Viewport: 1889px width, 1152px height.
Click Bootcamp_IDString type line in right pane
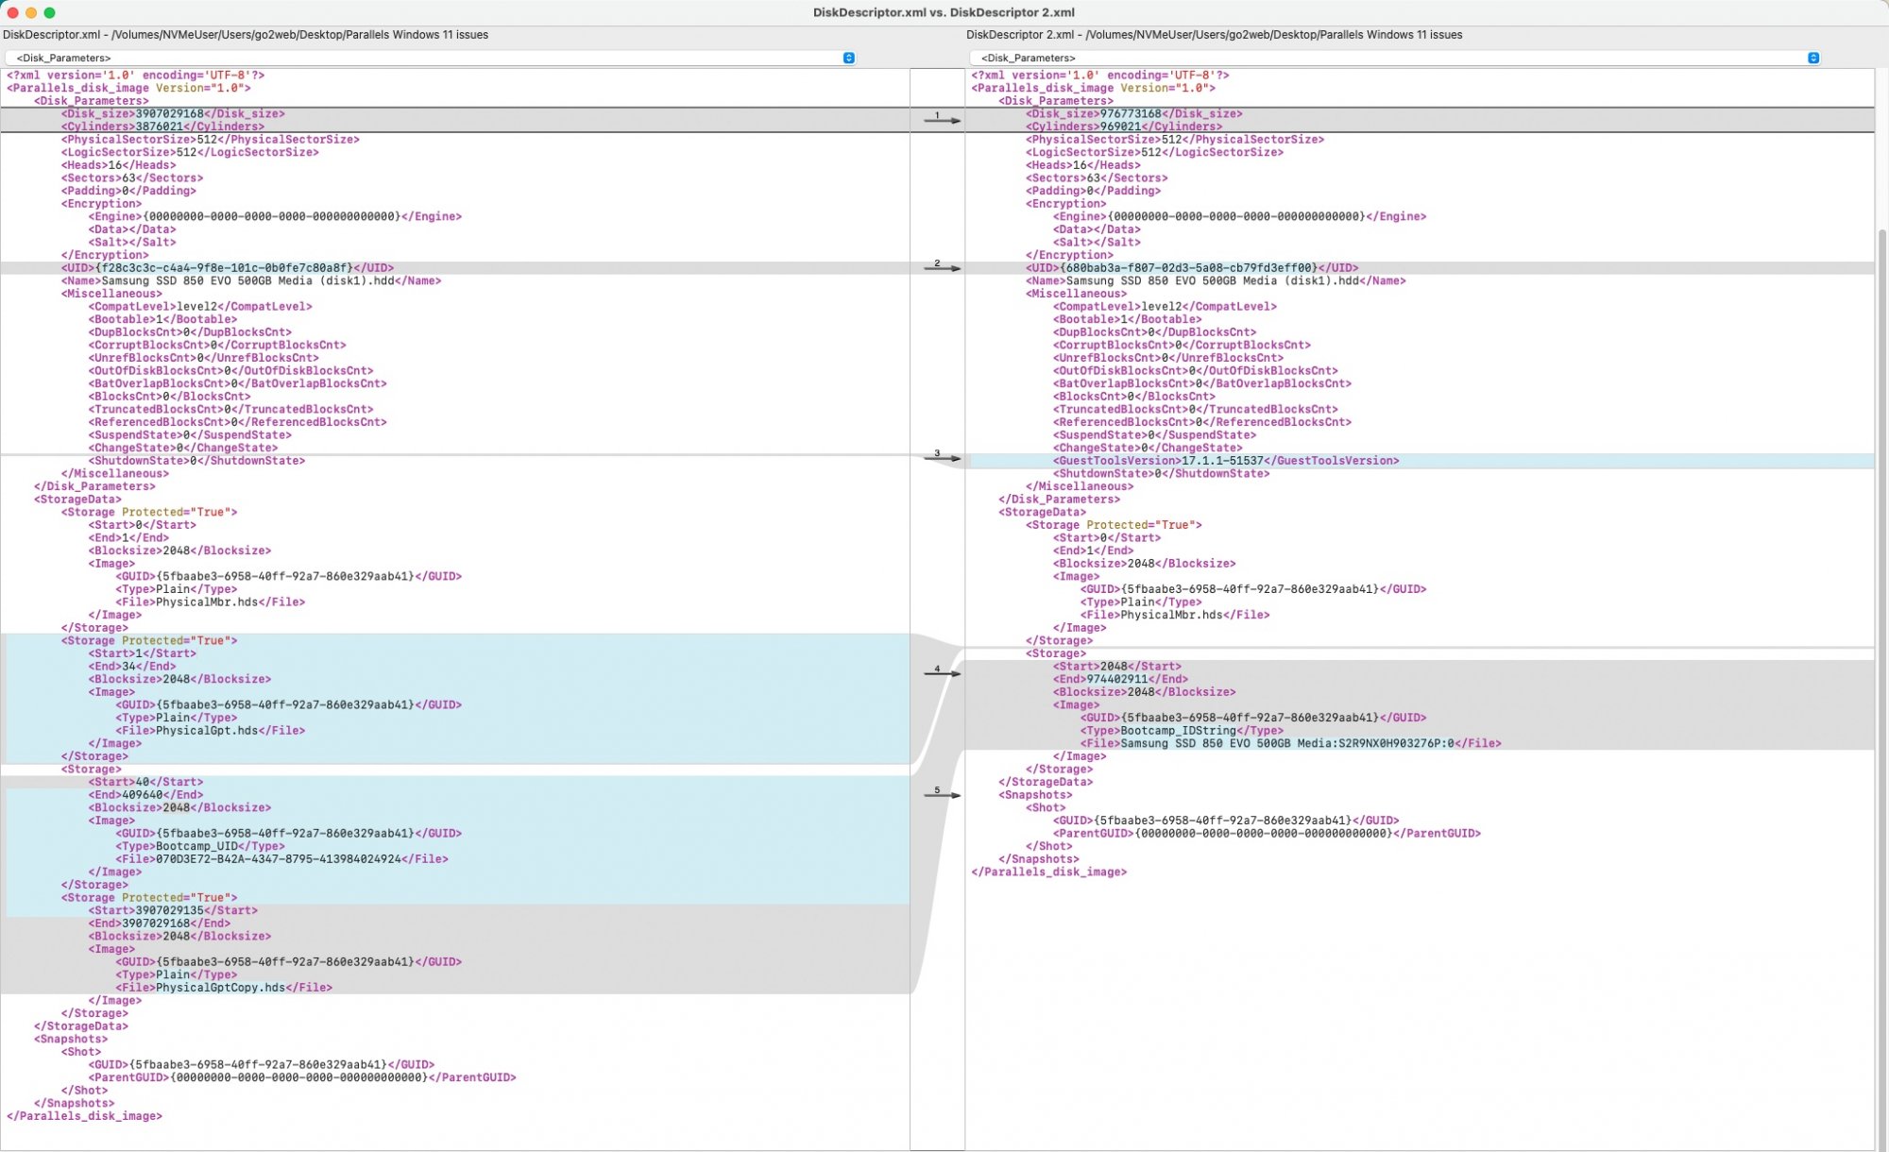pos(1182,731)
